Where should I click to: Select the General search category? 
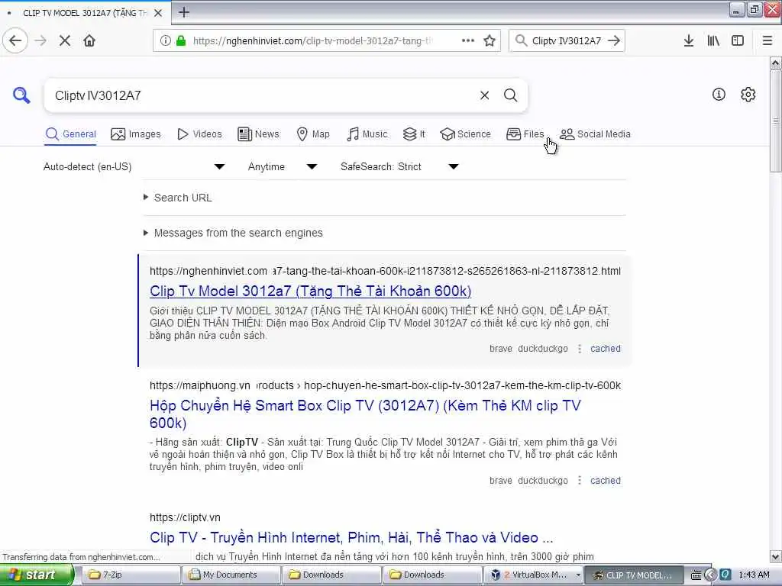pyautogui.click(x=70, y=134)
